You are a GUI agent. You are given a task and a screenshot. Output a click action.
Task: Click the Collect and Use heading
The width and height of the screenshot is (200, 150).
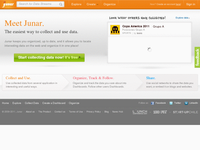click(x=18, y=78)
